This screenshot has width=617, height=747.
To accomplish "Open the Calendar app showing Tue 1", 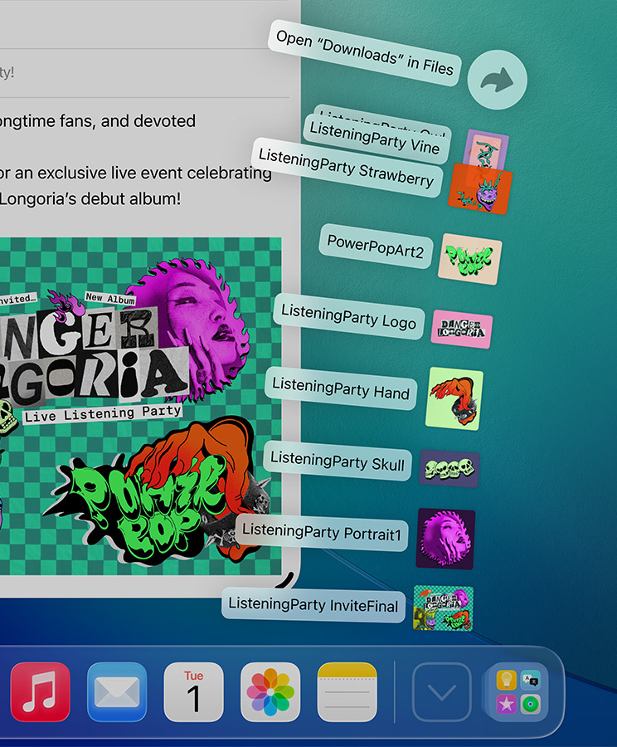I will [x=193, y=691].
